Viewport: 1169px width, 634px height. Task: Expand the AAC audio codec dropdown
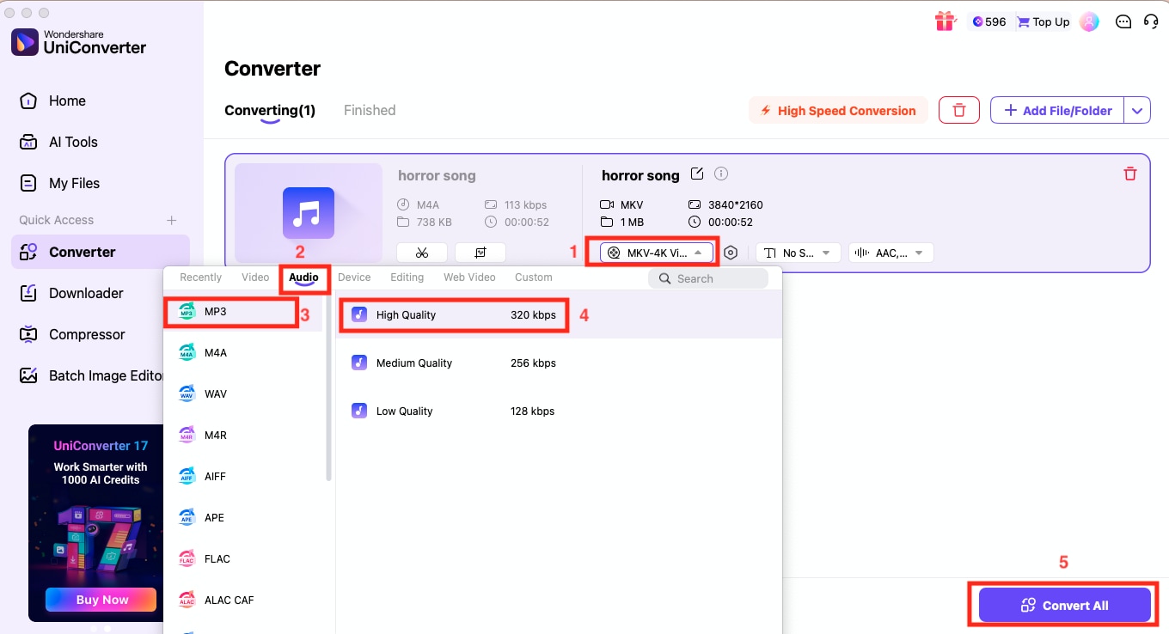(x=891, y=252)
